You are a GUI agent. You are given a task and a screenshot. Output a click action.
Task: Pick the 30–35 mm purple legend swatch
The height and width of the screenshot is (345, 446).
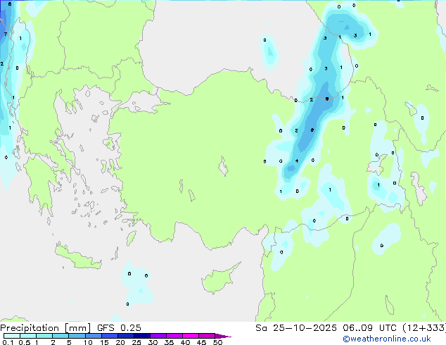(158, 336)
